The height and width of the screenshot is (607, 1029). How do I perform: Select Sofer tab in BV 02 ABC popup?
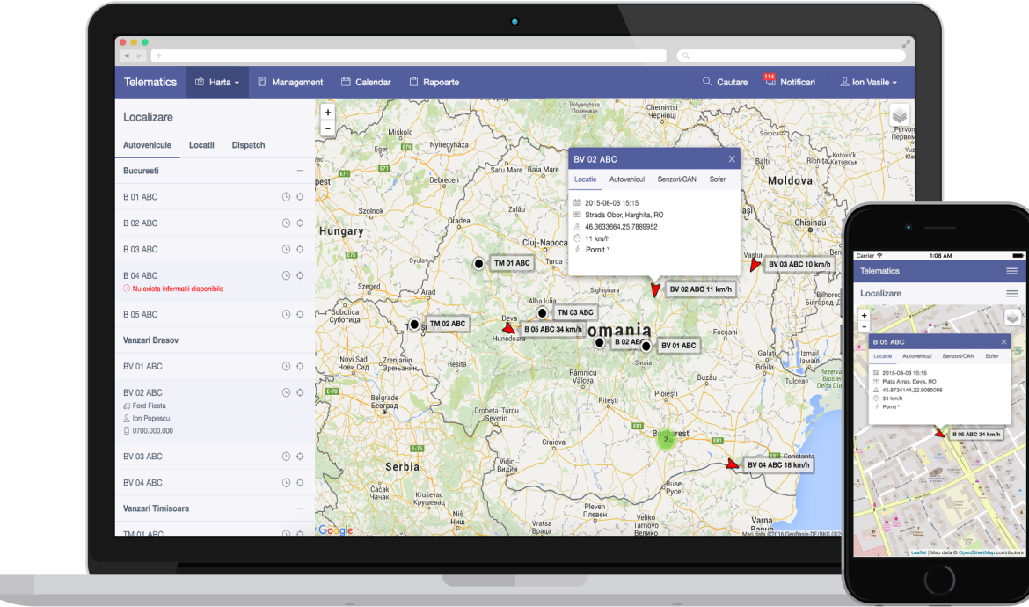pos(718,179)
